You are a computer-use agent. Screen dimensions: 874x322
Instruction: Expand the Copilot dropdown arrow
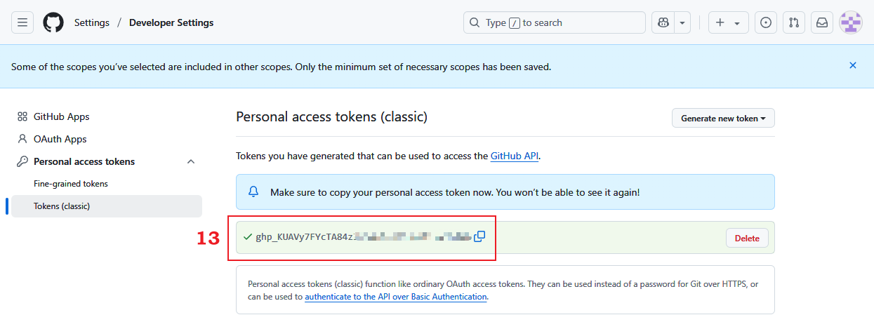tap(682, 22)
